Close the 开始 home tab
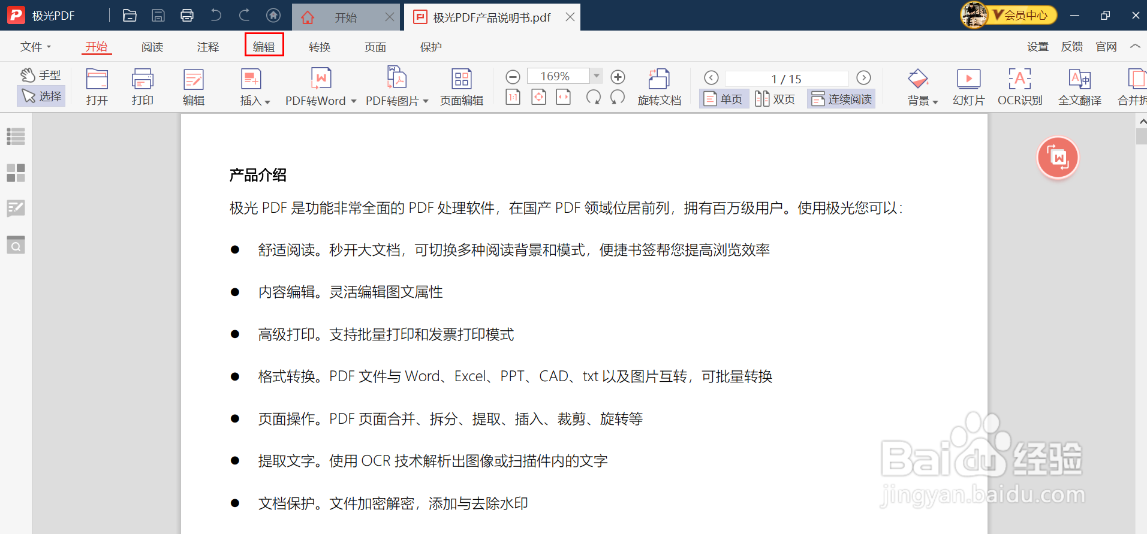This screenshot has width=1147, height=534. click(390, 17)
